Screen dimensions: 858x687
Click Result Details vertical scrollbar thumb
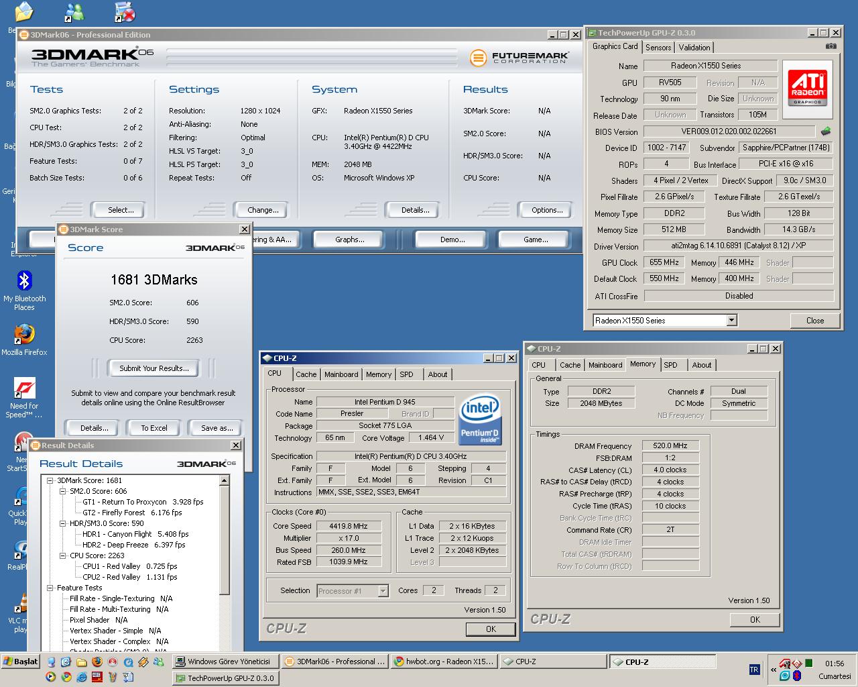(225, 540)
